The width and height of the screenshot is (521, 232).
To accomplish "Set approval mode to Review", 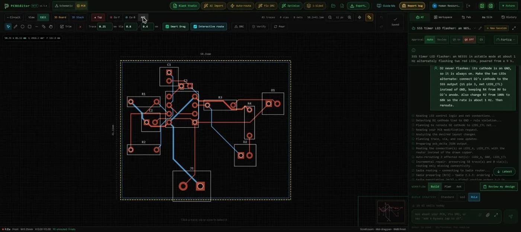I will (x=442, y=39).
